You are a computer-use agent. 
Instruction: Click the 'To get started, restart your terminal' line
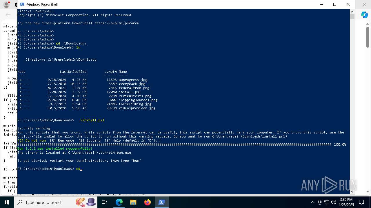[x=79, y=161]
